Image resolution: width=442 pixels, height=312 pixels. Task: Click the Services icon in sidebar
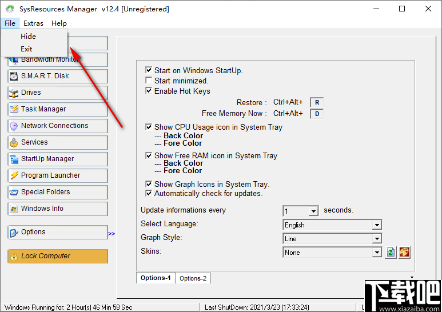tap(14, 142)
